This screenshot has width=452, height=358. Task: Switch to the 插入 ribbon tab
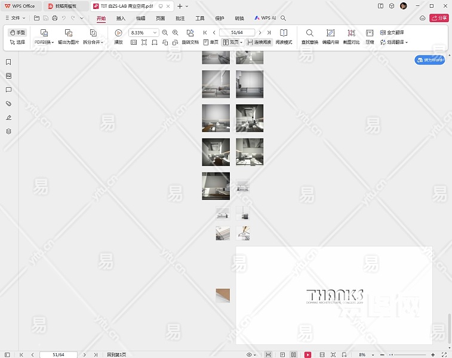[x=121, y=18]
